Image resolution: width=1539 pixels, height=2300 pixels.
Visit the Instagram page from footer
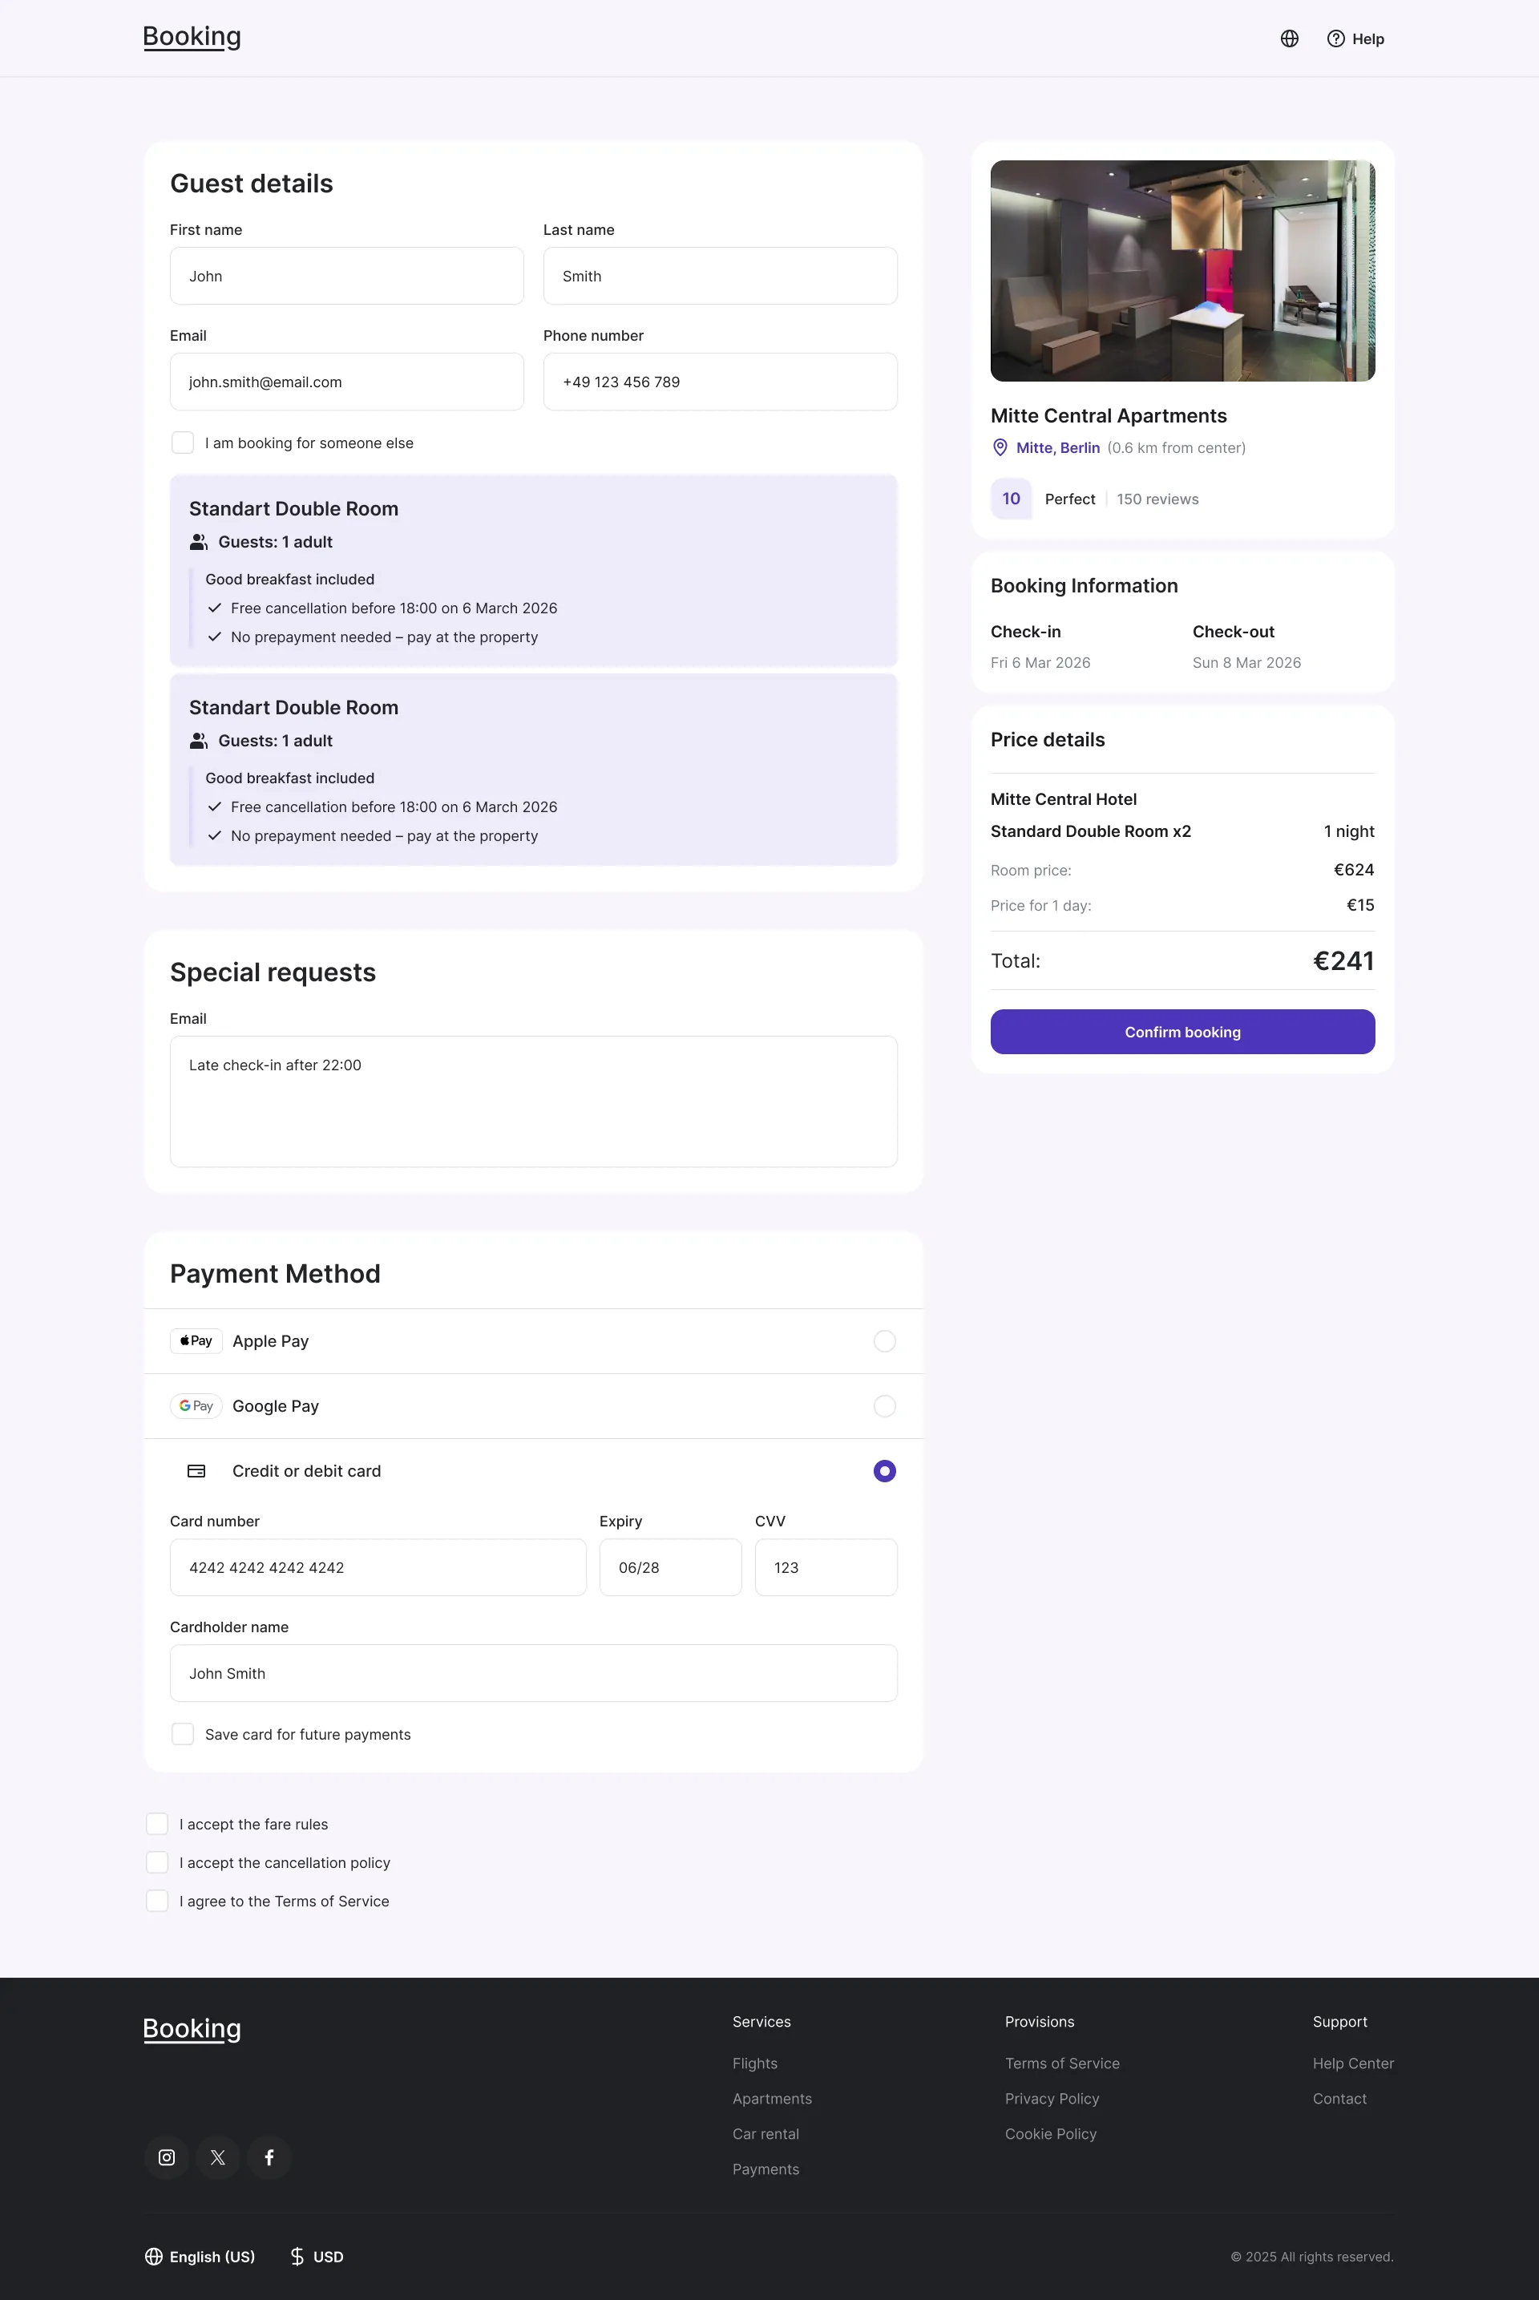coord(167,2157)
